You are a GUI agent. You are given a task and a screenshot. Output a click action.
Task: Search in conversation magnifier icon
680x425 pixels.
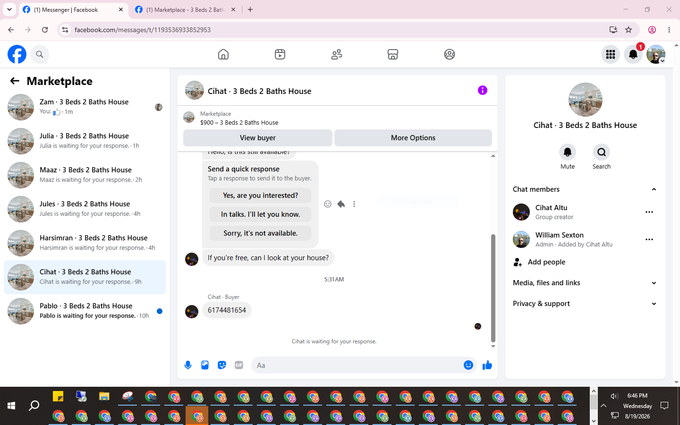[x=602, y=152]
